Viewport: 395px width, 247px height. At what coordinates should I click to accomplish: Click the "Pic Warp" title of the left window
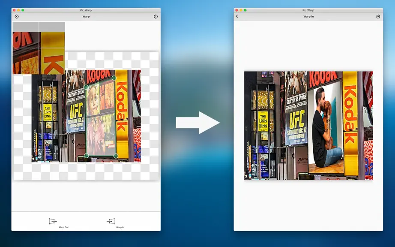86,10
